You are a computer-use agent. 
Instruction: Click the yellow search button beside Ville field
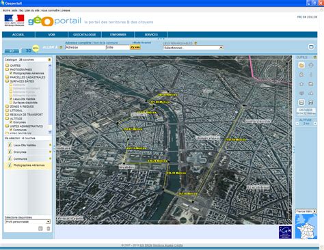pos(135,47)
